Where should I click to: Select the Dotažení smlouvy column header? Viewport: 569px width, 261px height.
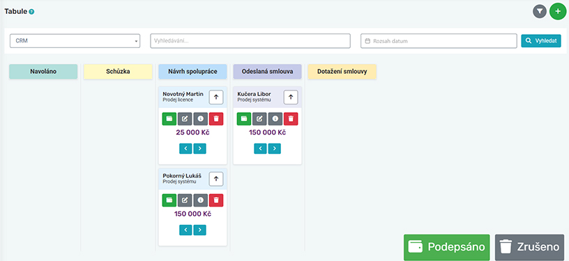pyautogui.click(x=342, y=72)
